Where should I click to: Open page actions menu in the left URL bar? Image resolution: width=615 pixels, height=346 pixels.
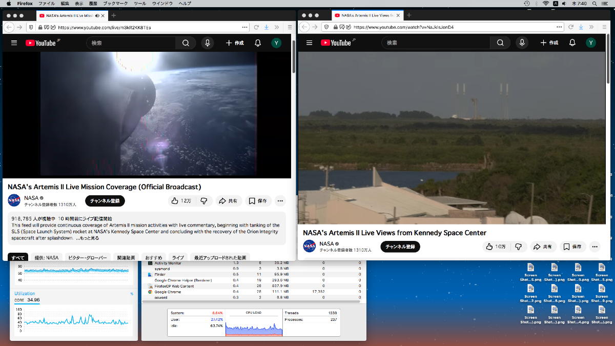[x=244, y=27]
